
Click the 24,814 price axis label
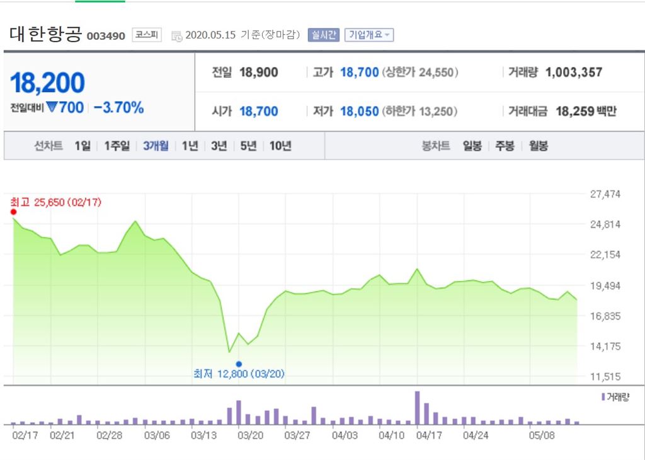pyautogui.click(x=605, y=225)
